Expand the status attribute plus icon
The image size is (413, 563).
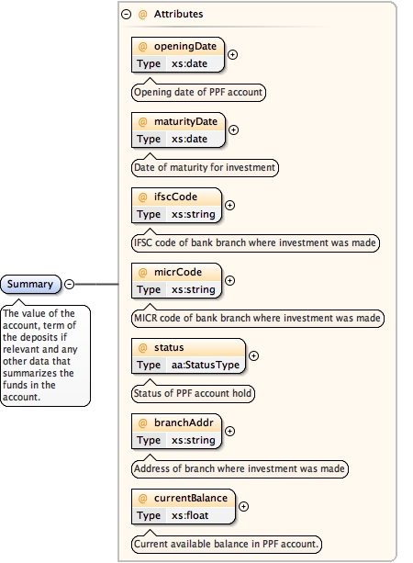click(253, 355)
